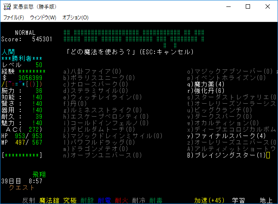Open the ウィンドウ(W) menu
The height and width of the screenshot is (204, 278).
click(x=43, y=18)
